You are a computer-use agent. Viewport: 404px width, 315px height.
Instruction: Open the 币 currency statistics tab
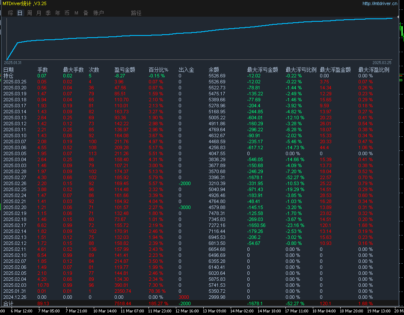pos(67,13)
